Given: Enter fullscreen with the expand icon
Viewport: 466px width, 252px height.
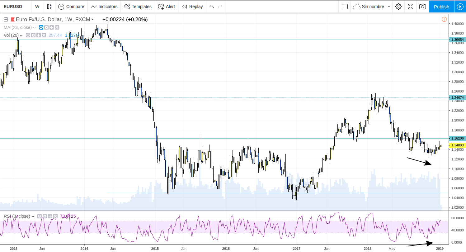Looking at the screenshot, I should (410, 6).
